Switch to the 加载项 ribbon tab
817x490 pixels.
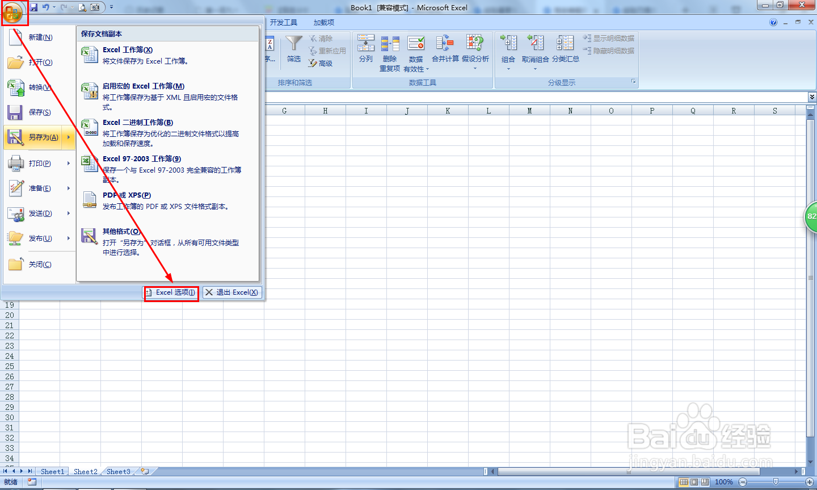click(x=324, y=23)
